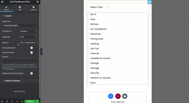Switch to the Content tab

pos(6,8)
